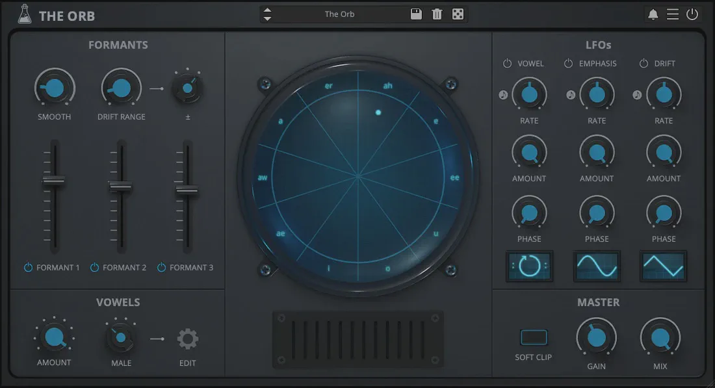Change the EMPHASIS LFO sine waveform selector

point(597,266)
